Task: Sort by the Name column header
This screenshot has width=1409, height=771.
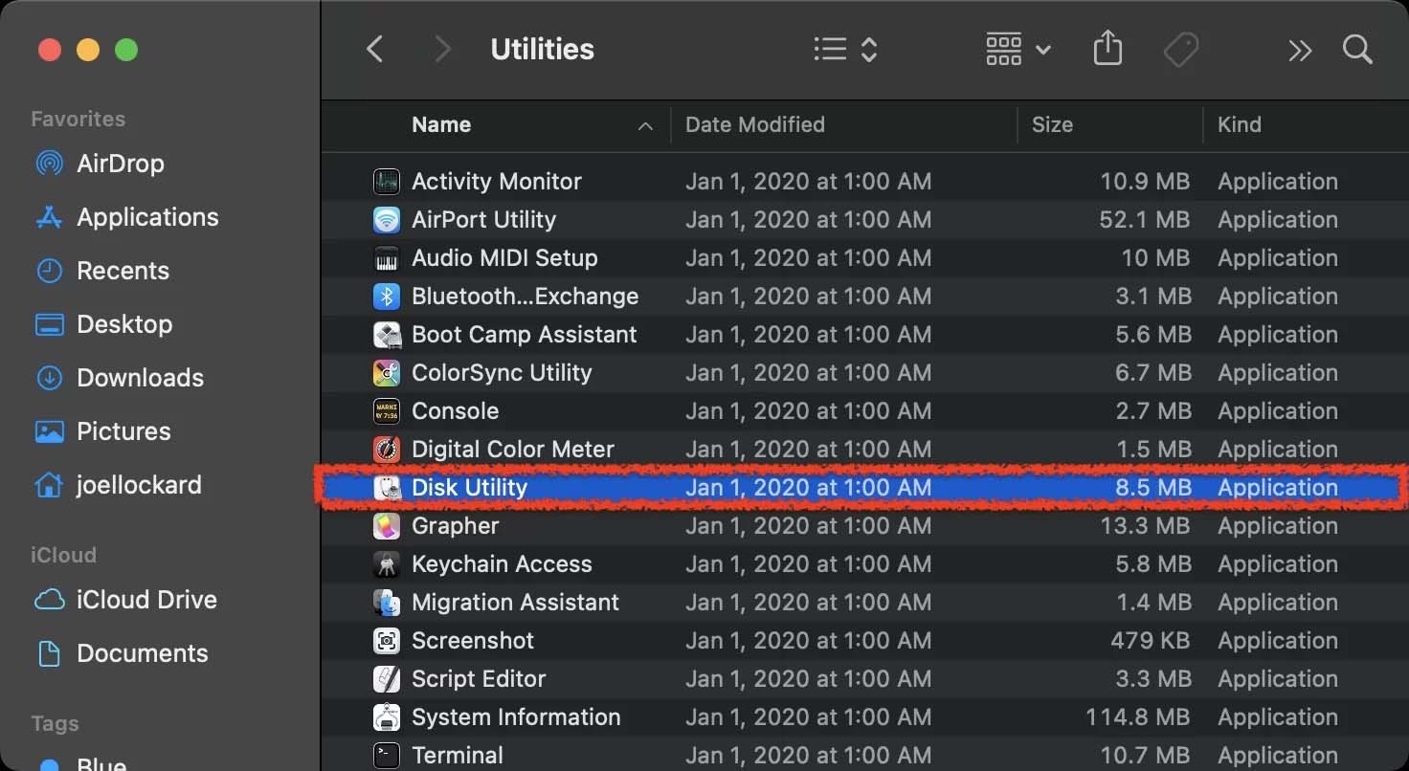Action: (x=441, y=124)
